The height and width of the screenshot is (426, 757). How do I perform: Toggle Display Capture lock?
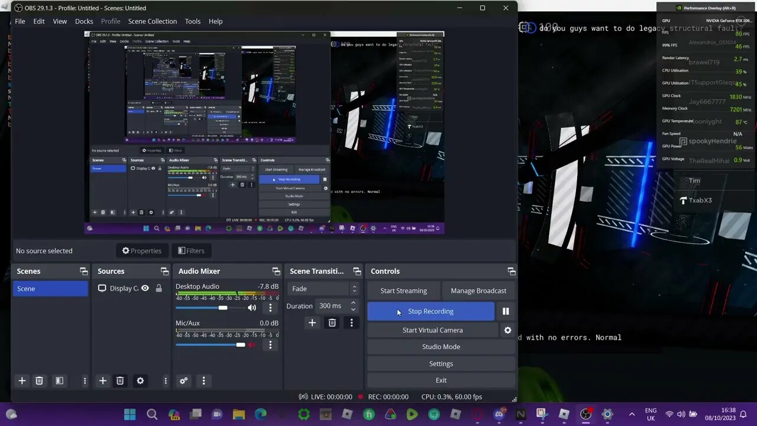(158, 288)
